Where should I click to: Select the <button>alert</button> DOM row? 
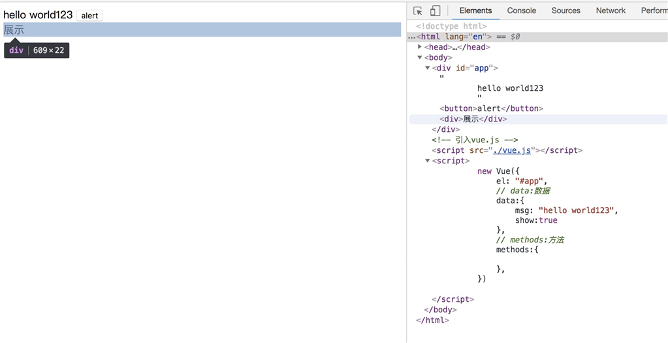point(491,108)
